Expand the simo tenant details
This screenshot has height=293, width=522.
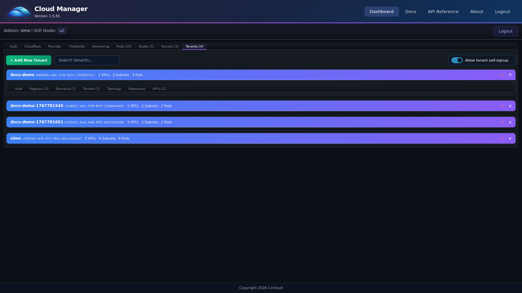510,138
